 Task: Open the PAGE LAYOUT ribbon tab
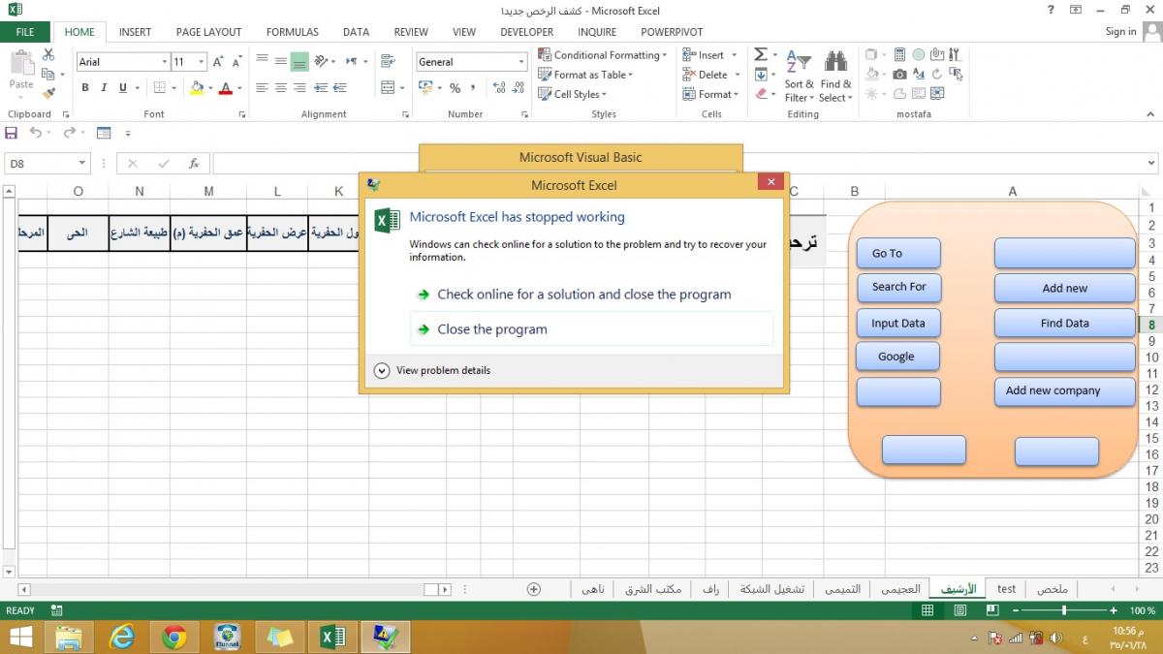point(208,32)
